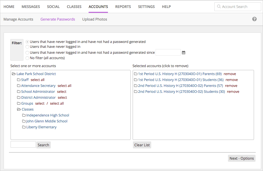Remove 2nd Period U.S. History H Students

[x=233, y=92]
